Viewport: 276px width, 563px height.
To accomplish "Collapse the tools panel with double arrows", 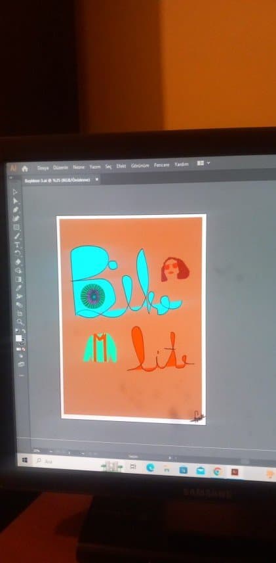I will (10, 177).
